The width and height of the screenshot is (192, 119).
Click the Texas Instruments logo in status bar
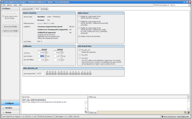(162, 117)
